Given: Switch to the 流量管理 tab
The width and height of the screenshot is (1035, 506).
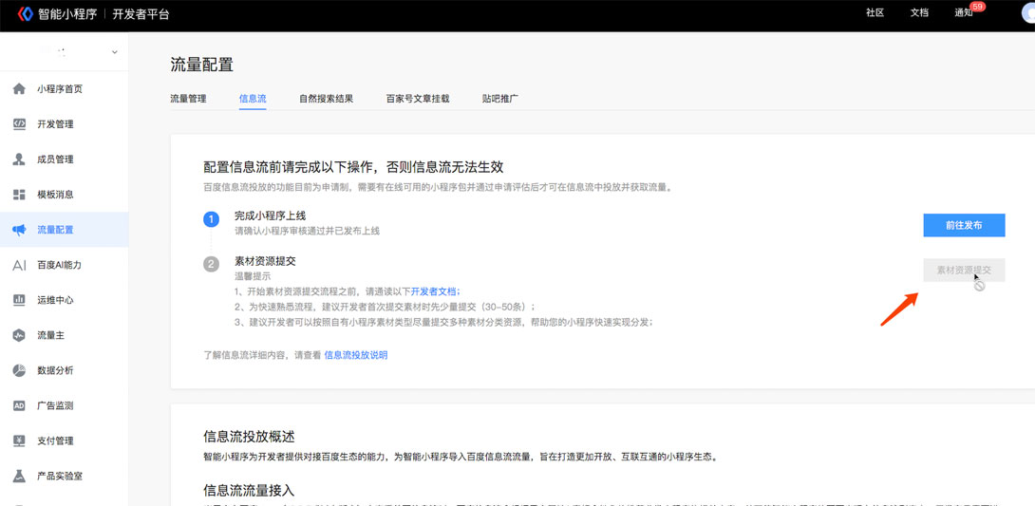Looking at the screenshot, I should tap(188, 99).
